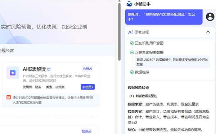Click the 数据风险检查 heading

pyautogui.click(x=138, y=88)
